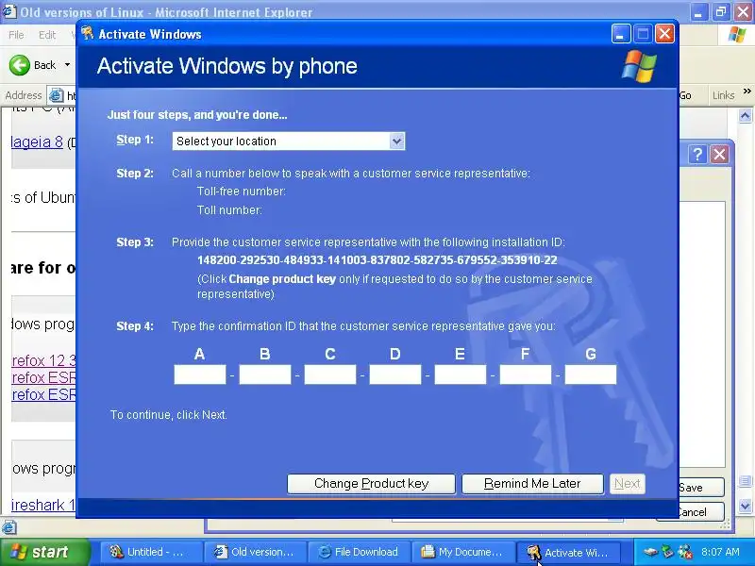Click the installation ID number text
755x566 pixels.
(x=377, y=260)
